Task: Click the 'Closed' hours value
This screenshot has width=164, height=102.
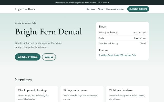Action: click(x=143, y=43)
